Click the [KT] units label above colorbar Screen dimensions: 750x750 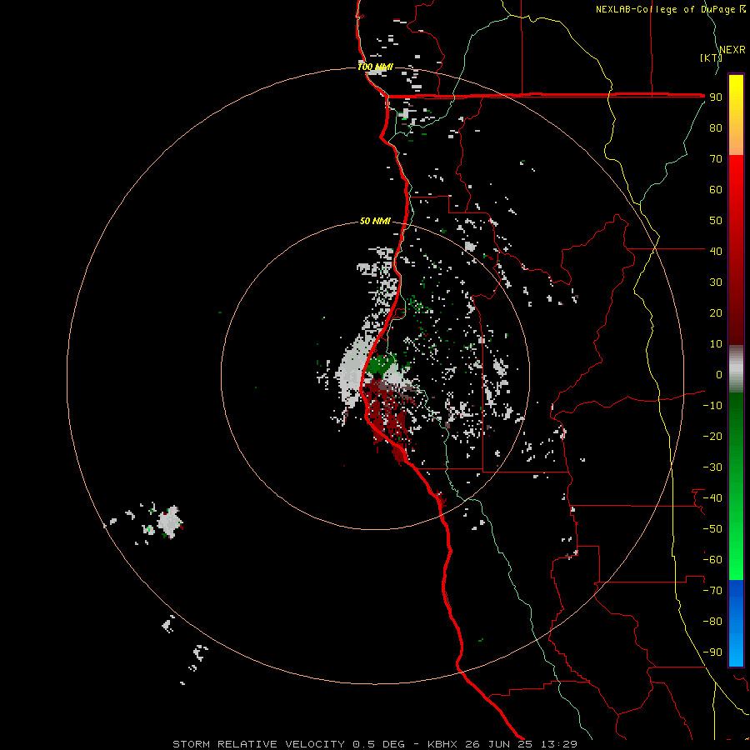711,57
